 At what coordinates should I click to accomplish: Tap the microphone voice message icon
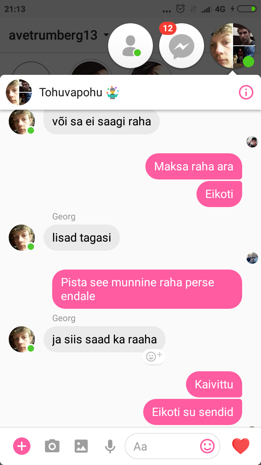coord(110,446)
